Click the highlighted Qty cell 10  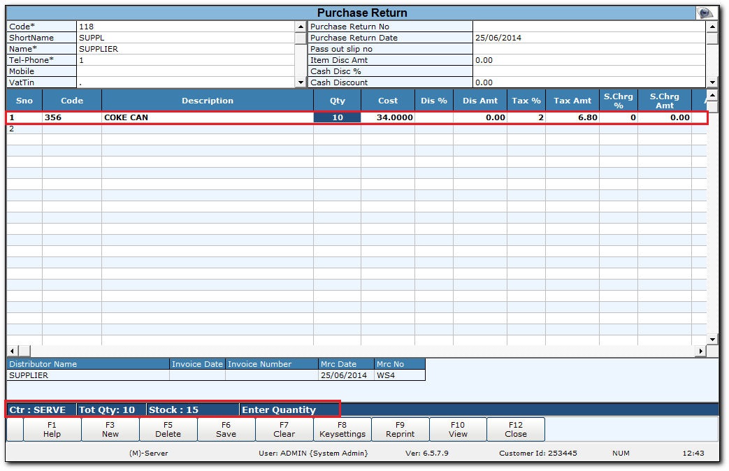(x=338, y=117)
